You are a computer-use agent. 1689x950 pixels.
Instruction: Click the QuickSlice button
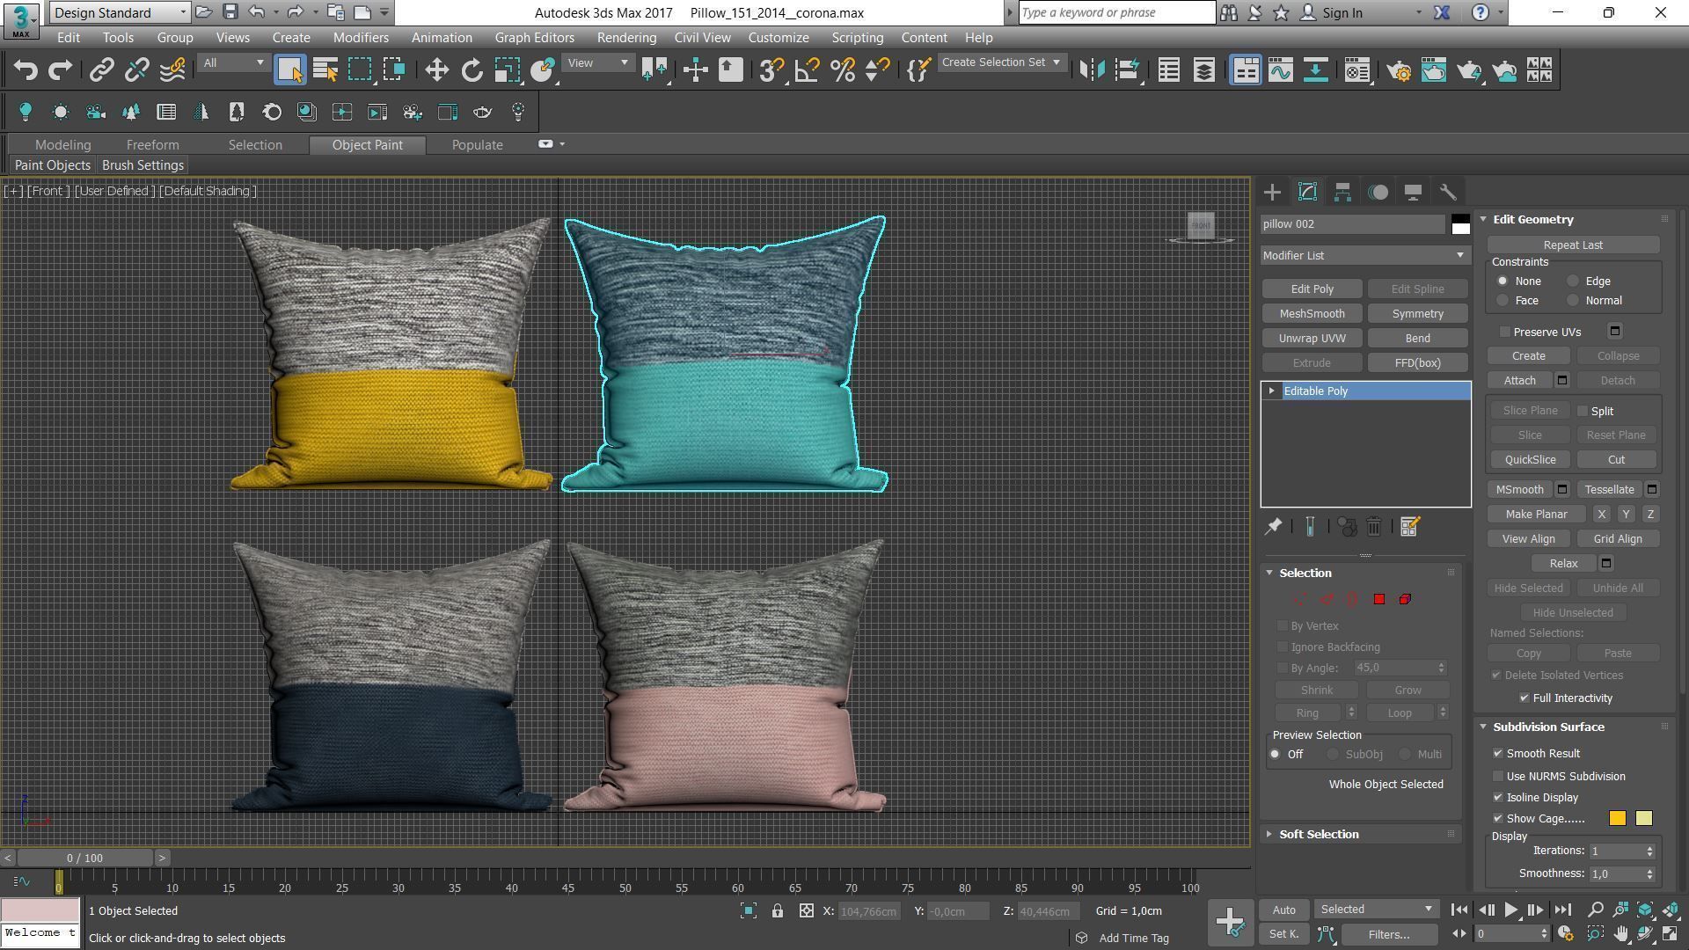pyautogui.click(x=1530, y=460)
